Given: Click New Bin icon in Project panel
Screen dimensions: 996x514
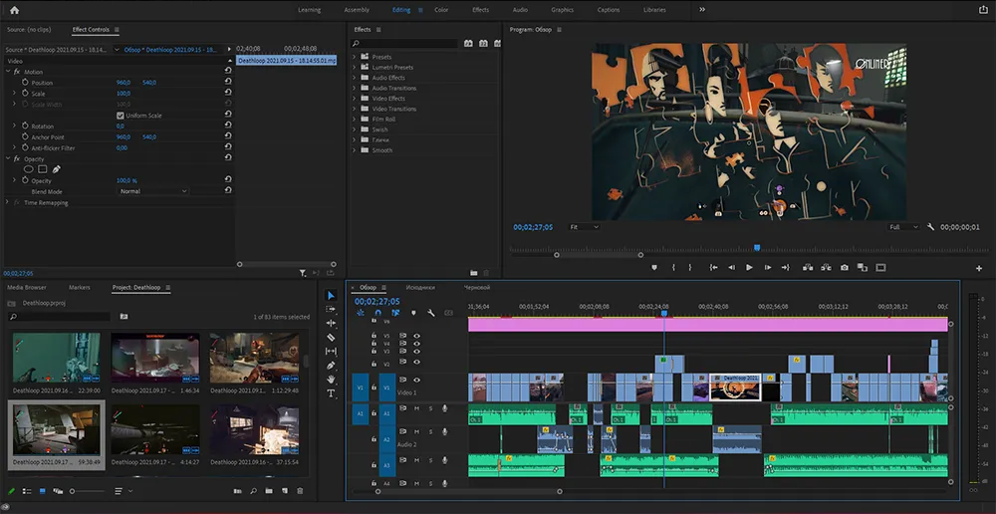Looking at the screenshot, I should (x=269, y=491).
